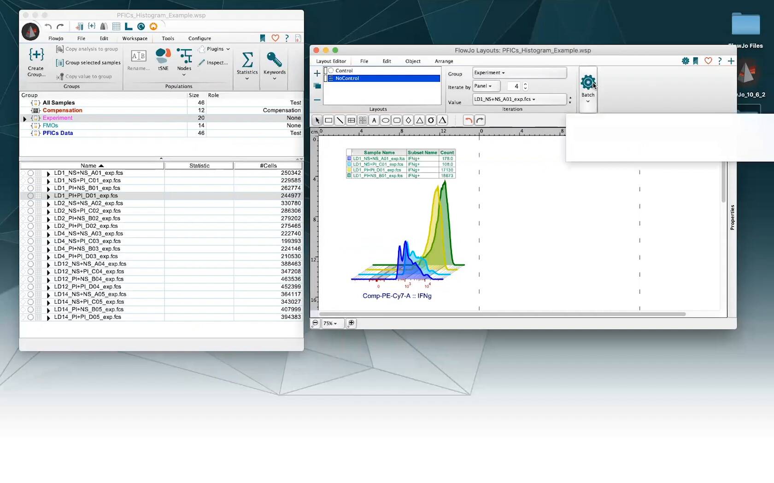The height and width of the screenshot is (483, 774).
Task: Open the Arrange menu
Action: coord(444,61)
